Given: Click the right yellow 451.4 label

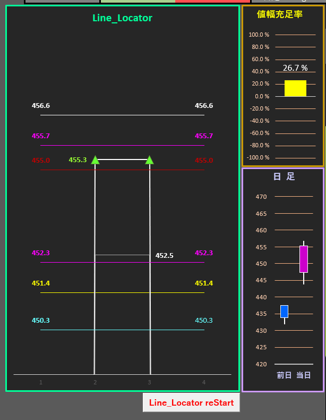Looking at the screenshot, I should pyautogui.click(x=204, y=283).
